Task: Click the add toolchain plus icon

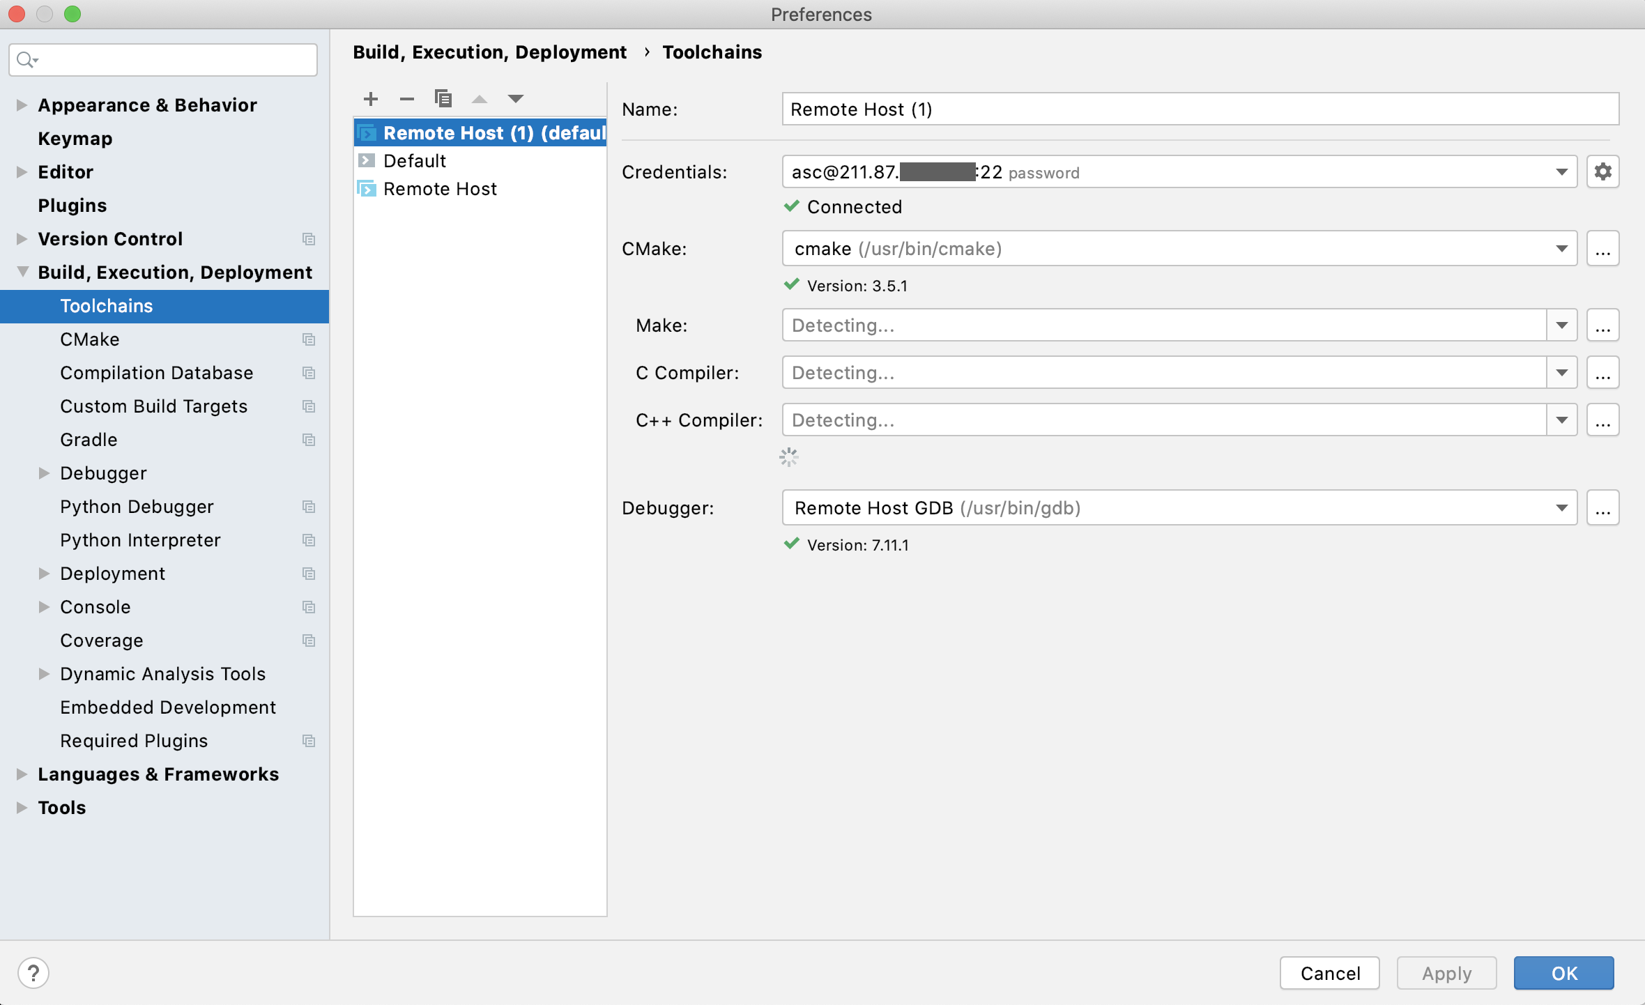Action: pyautogui.click(x=371, y=99)
